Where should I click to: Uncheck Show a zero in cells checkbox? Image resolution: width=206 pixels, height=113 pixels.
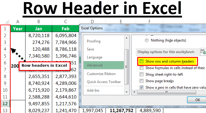(x=141, y=87)
